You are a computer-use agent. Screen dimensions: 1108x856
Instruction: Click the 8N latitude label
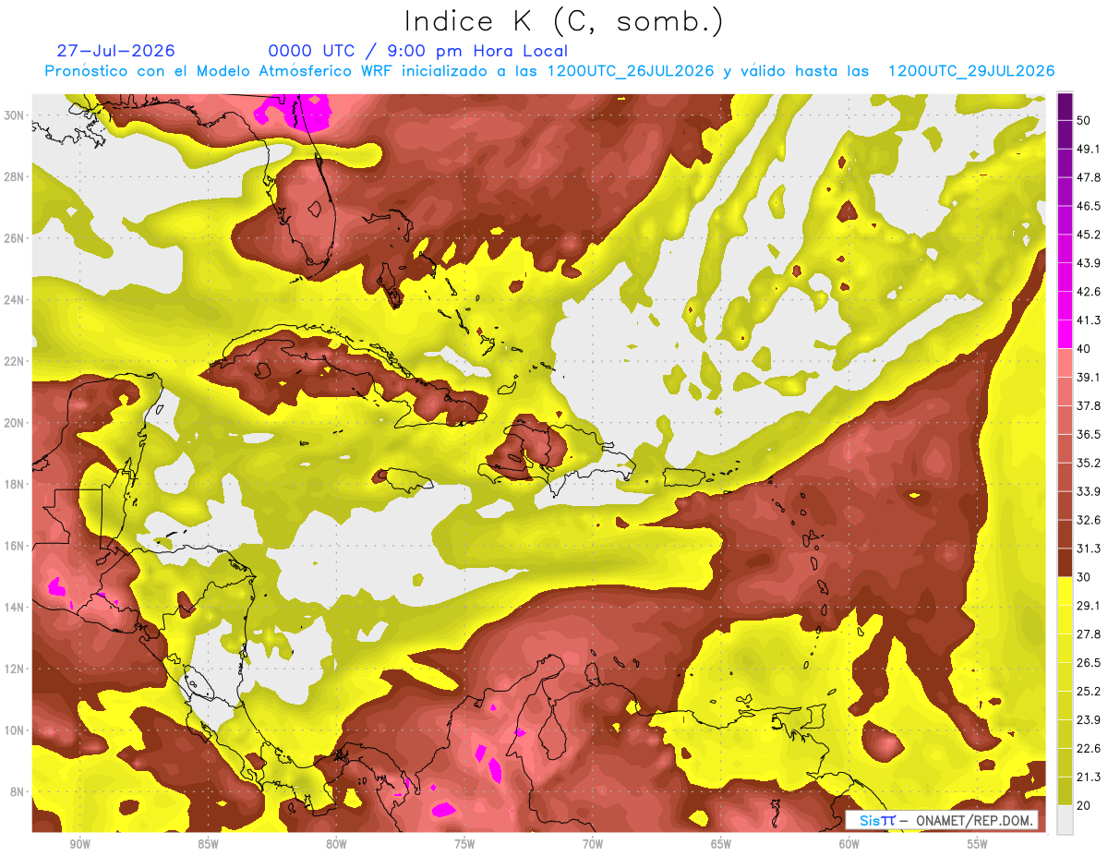click(15, 792)
